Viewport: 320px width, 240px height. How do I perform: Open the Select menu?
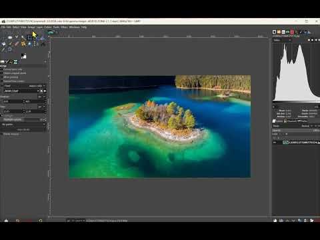click(x=16, y=27)
